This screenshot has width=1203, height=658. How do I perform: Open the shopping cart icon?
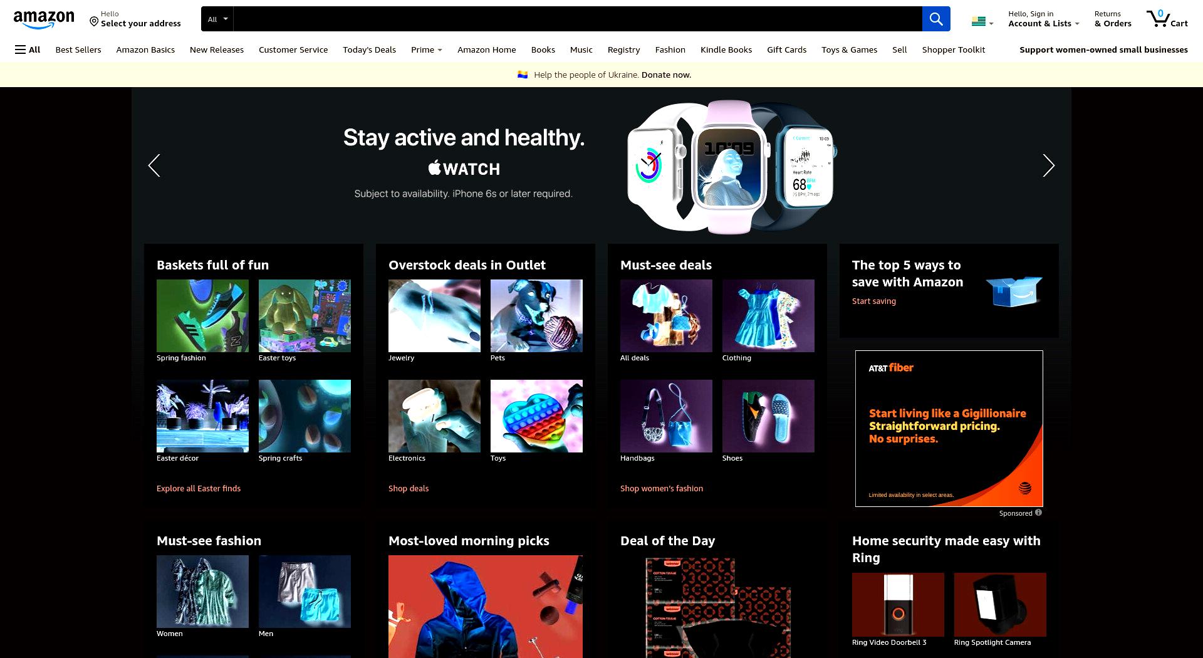click(1167, 19)
